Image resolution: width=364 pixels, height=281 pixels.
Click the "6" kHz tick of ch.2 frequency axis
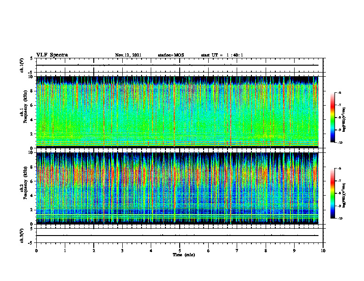(32, 181)
